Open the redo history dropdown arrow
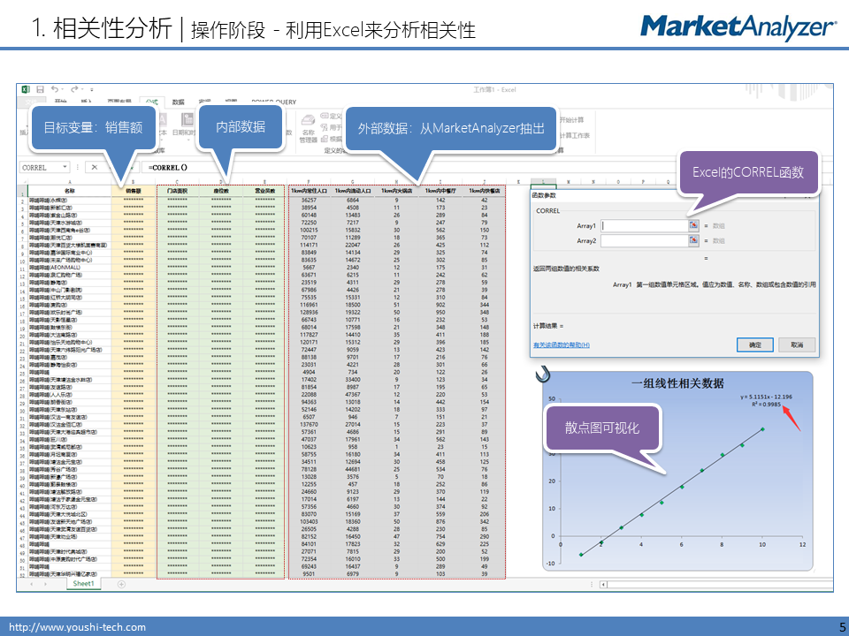Screen dimensions: 849x636 point(82,90)
